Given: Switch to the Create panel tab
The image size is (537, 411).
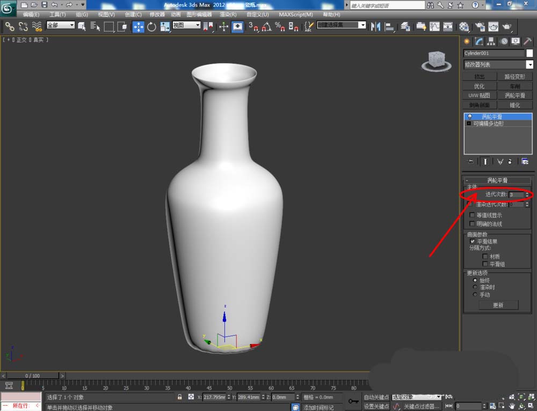Looking at the screenshot, I should point(467,41).
